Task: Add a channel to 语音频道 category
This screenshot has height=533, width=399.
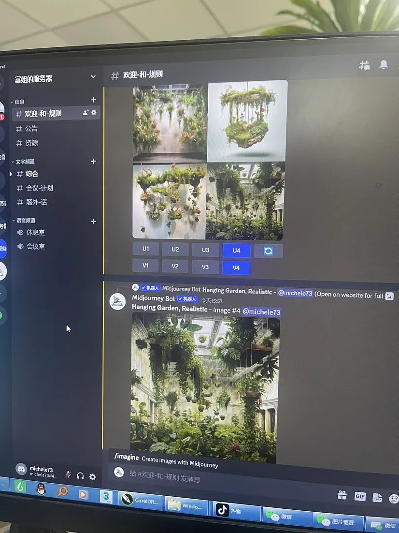Action: [93, 222]
